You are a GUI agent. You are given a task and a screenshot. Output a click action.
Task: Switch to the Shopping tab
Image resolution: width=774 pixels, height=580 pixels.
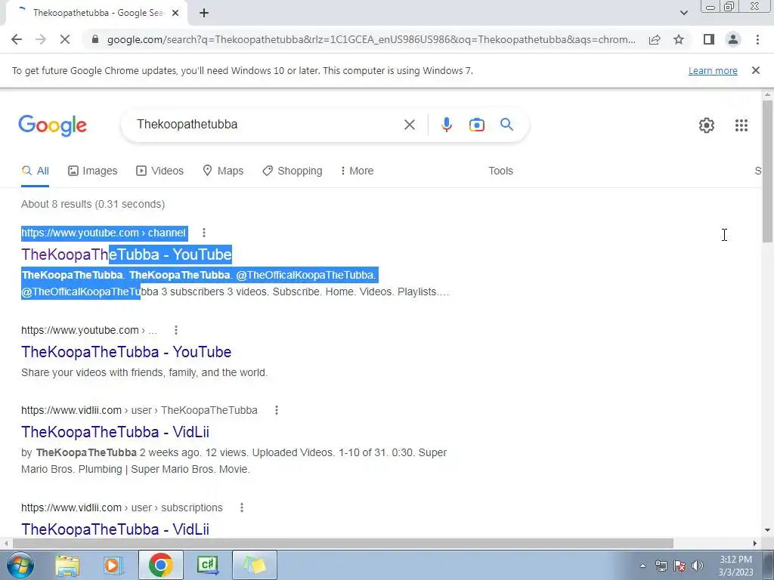(x=293, y=171)
